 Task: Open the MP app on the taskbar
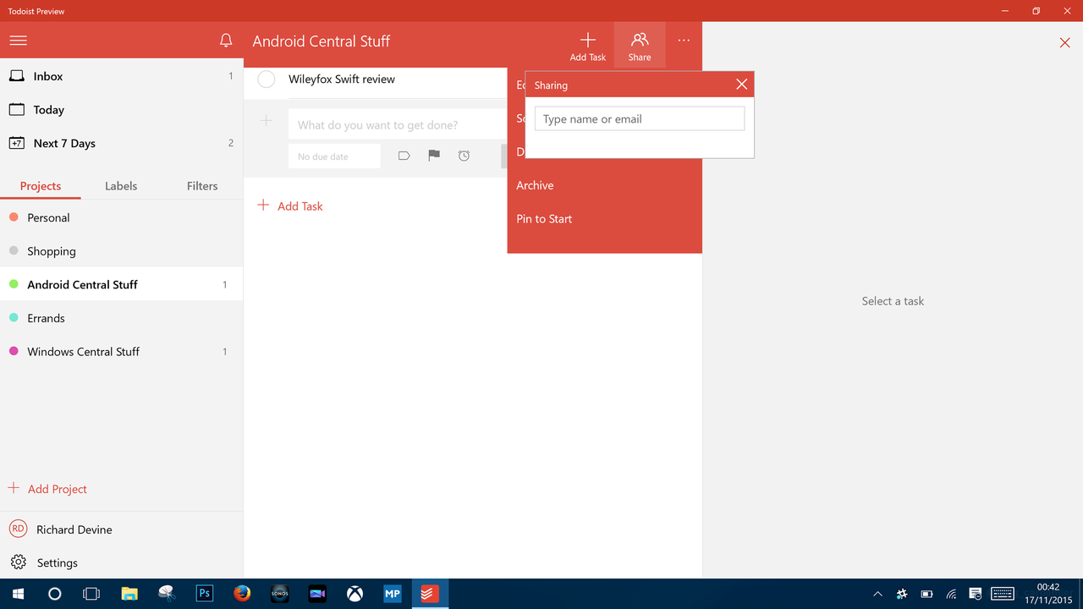[392, 594]
